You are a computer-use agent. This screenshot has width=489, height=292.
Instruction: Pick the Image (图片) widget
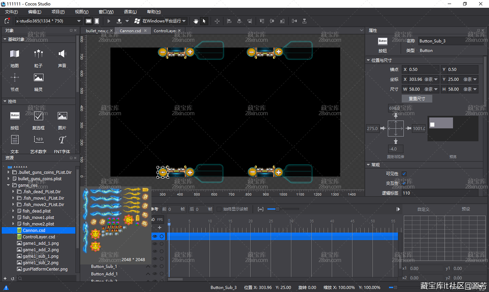coord(62,120)
